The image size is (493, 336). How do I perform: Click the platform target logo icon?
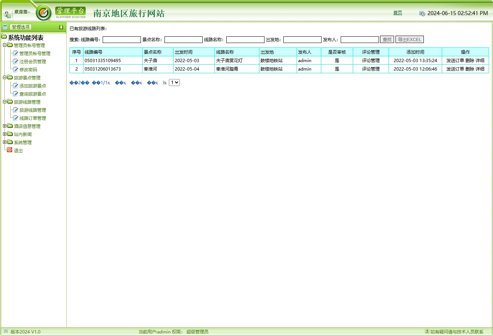[x=44, y=13]
